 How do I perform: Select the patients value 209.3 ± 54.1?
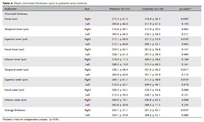tap(120, 90)
